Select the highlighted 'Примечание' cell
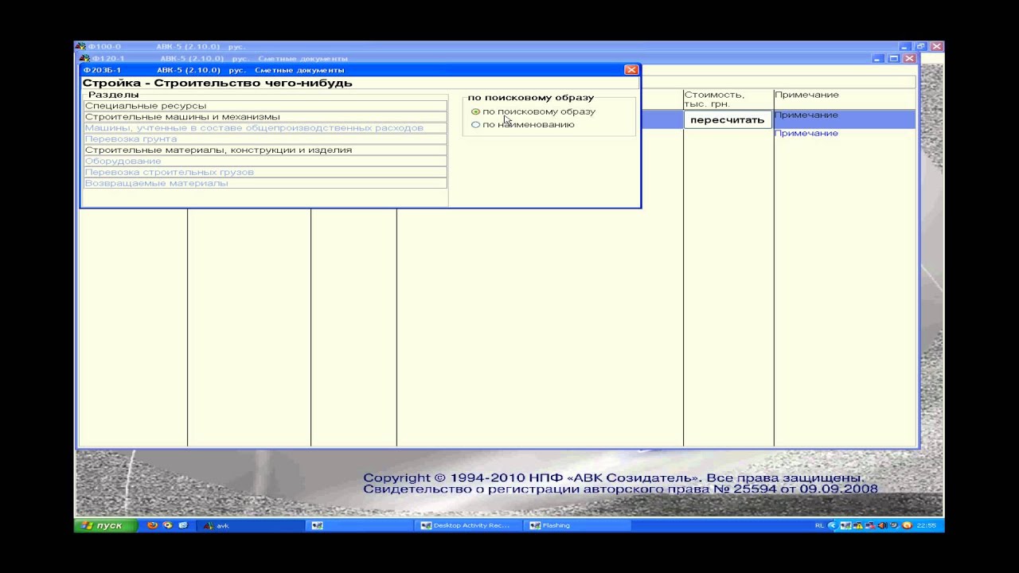This screenshot has width=1019, height=573. tap(845, 119)
